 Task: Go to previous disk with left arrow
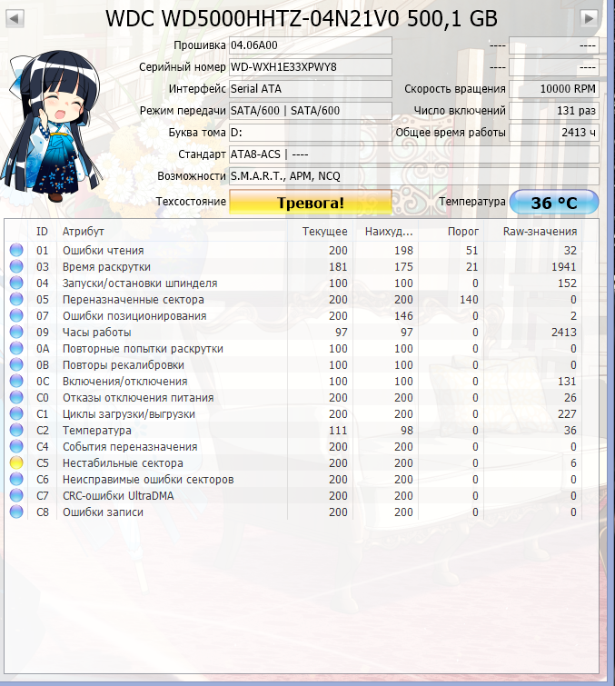[x=15, y=18]
